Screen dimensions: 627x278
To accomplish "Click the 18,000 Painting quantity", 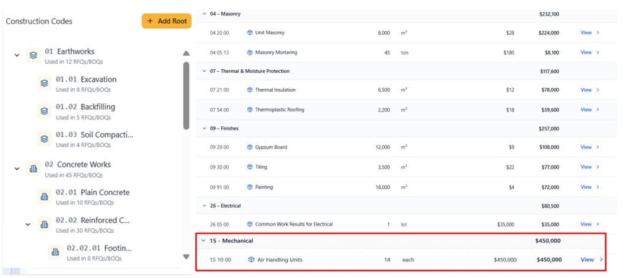I will [383, 187].
